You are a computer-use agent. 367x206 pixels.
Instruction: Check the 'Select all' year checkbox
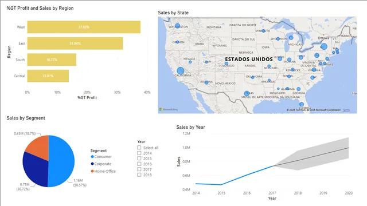pyautogui.click(x=139, y=148)
